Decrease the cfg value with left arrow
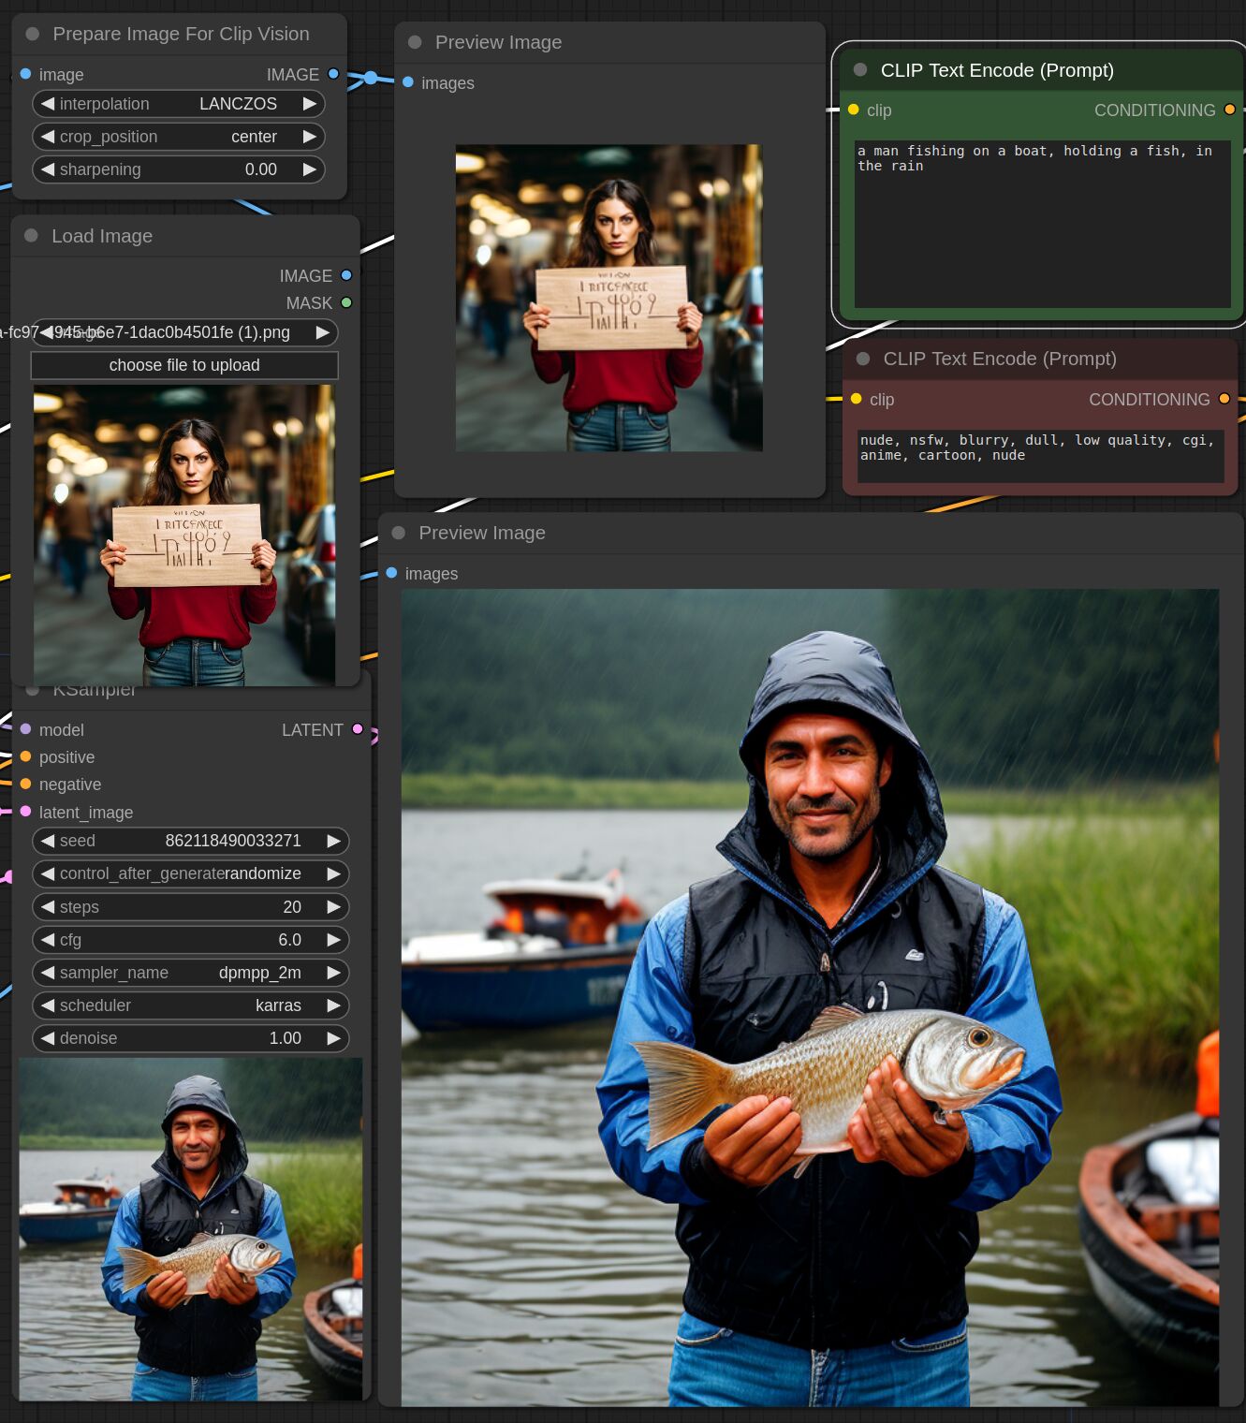1246x1423 pixels. pyautogui.click(x=48, y=940)
